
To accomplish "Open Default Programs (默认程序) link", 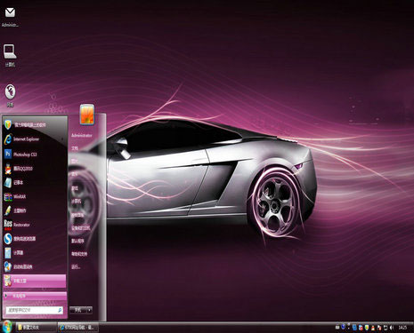I will tap(77, 241).
